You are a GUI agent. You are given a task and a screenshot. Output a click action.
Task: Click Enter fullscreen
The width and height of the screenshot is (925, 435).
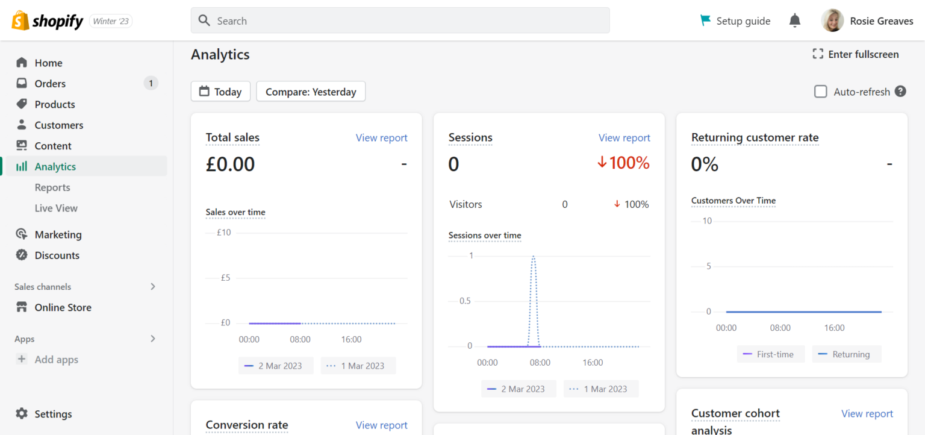coord(855,54)
